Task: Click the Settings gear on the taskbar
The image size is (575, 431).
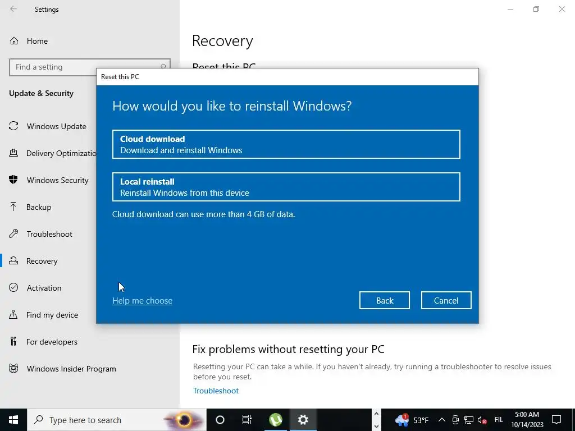Action: click(303, 420)
